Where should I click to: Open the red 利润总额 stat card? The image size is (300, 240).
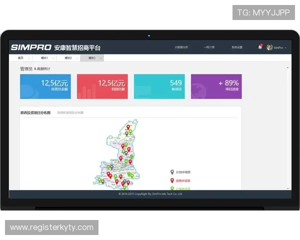(102, 86)
